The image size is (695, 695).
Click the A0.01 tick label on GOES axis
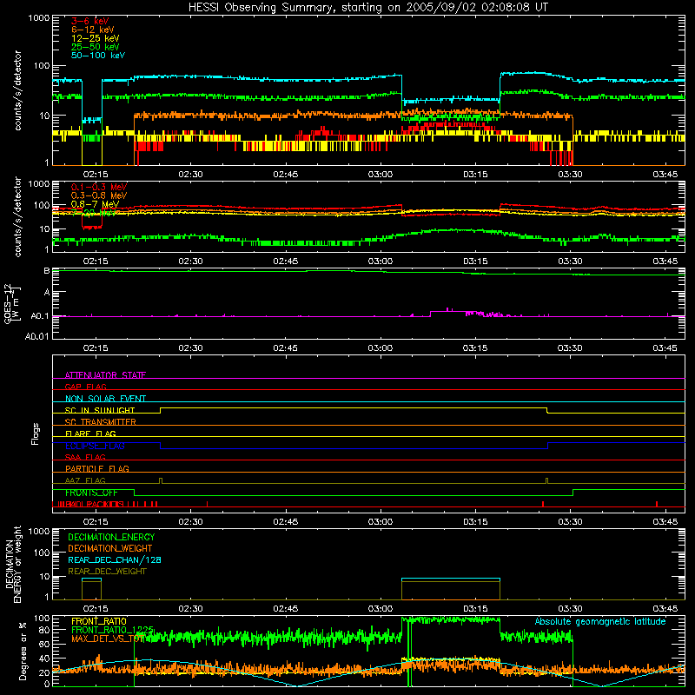pos(37,336)
